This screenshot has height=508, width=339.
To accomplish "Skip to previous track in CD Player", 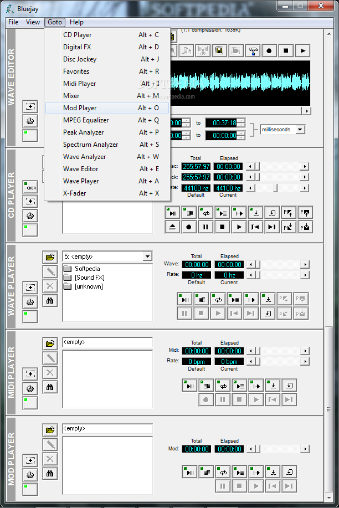I will pos(255,227).
